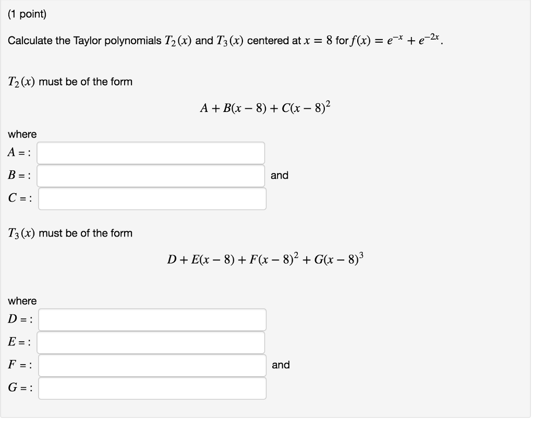Click the input field for E

tap(151, 342)
